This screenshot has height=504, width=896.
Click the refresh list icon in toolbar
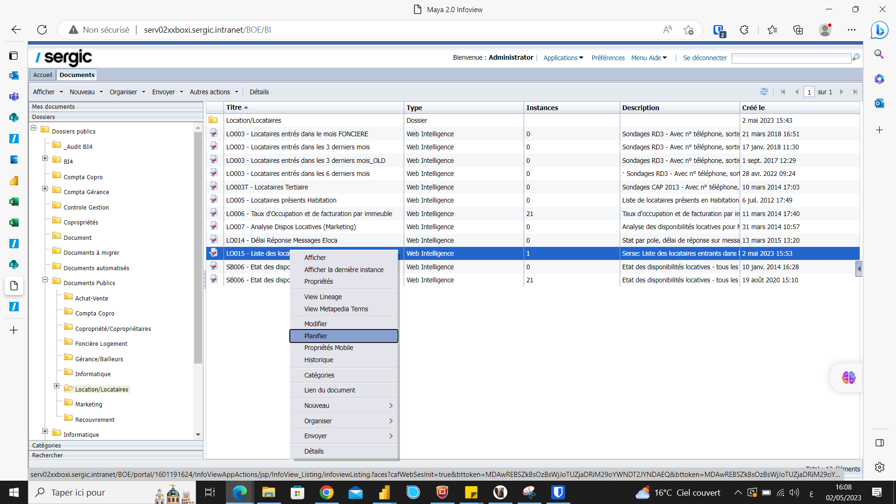tap(764, 91)
